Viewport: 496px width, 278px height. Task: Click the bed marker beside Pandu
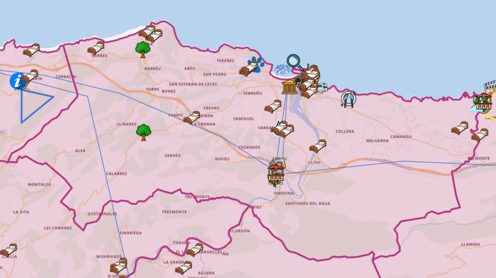pyautogui.click(x=192, y=117)
